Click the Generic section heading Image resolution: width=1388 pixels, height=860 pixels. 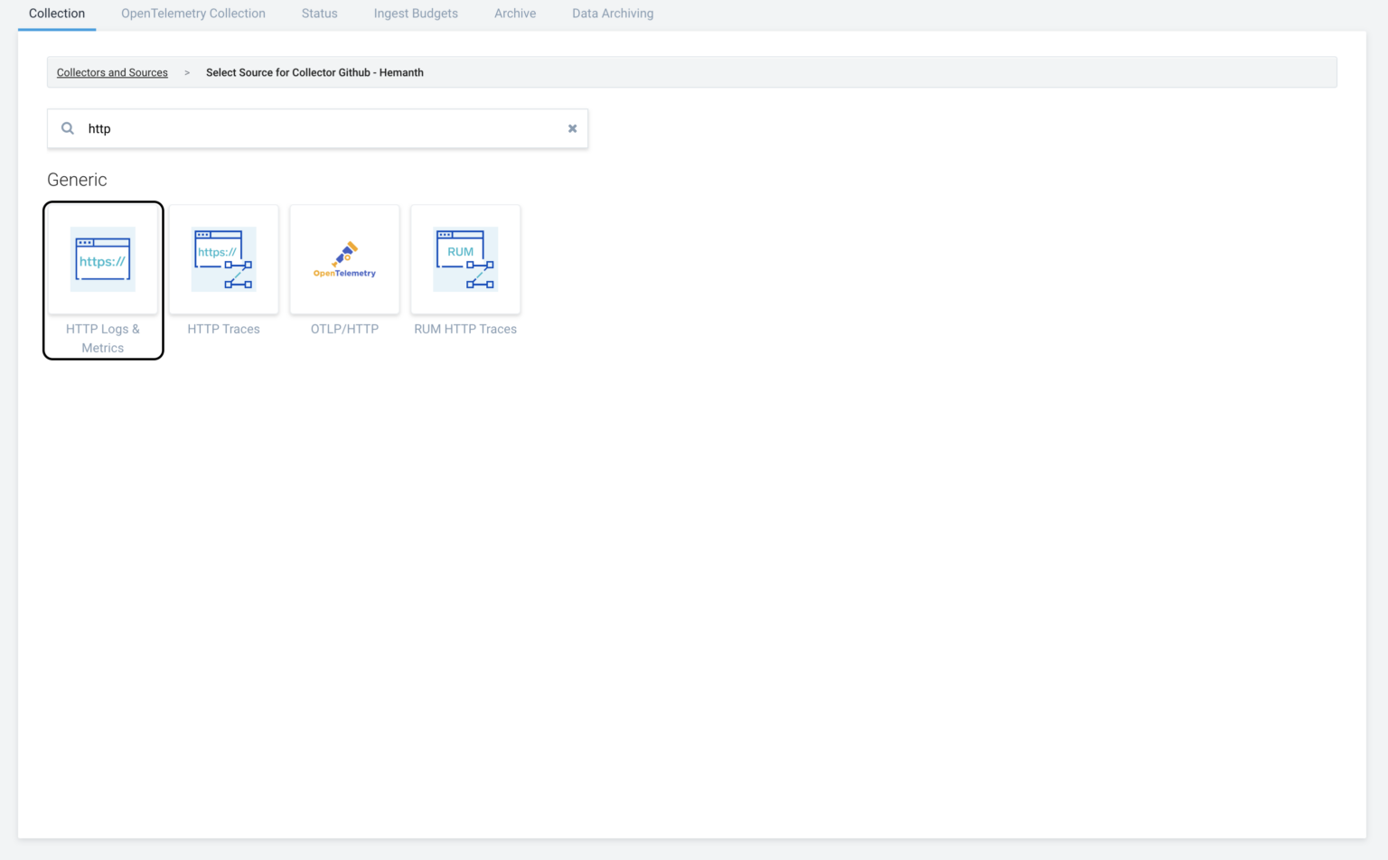point(77,180)
